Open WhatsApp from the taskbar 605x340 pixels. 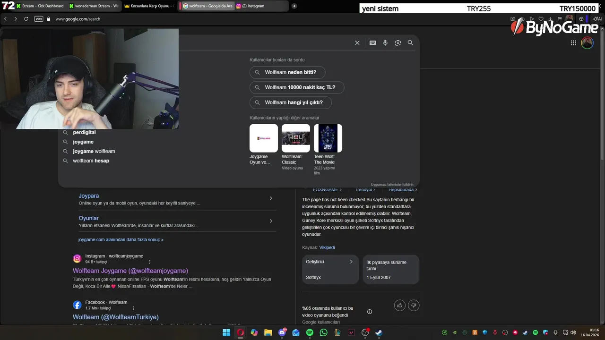[323, 332]
